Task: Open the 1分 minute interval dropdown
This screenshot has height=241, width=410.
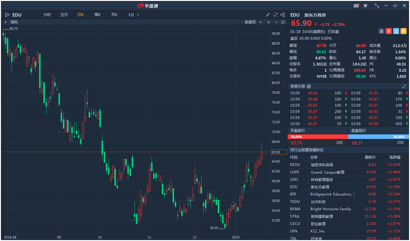Action: point(134,15)
